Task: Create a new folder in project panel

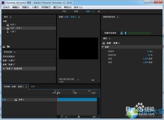Action: click(8, 47)
